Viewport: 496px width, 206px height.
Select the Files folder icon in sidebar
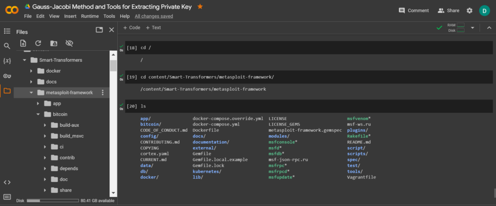7,91
